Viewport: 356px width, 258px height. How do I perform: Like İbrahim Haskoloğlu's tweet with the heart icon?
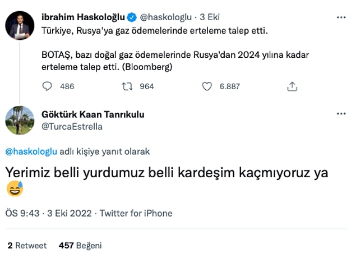click(207, 86)
